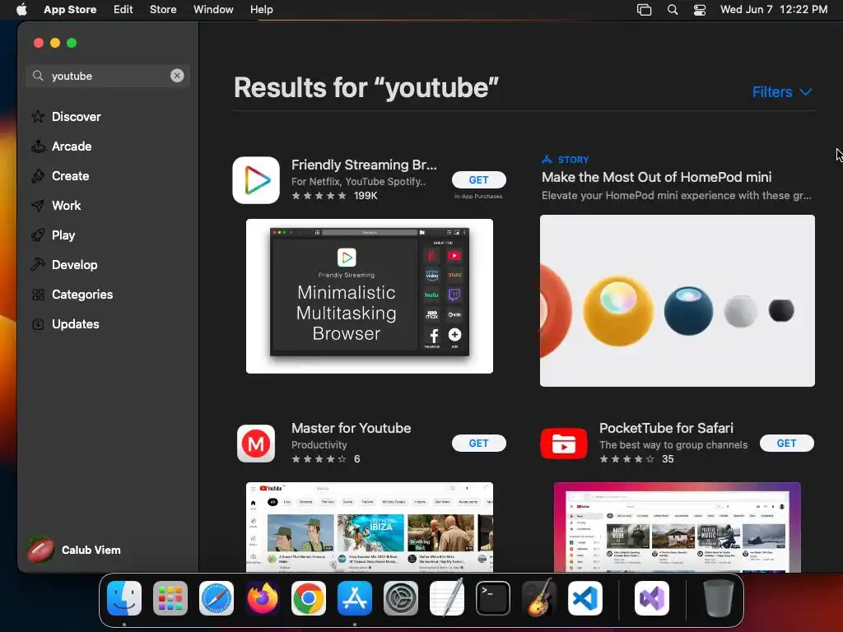Open the Friendly Streaming app icon
The height and width of the screenshot is (632, 843).
point(256,180)
